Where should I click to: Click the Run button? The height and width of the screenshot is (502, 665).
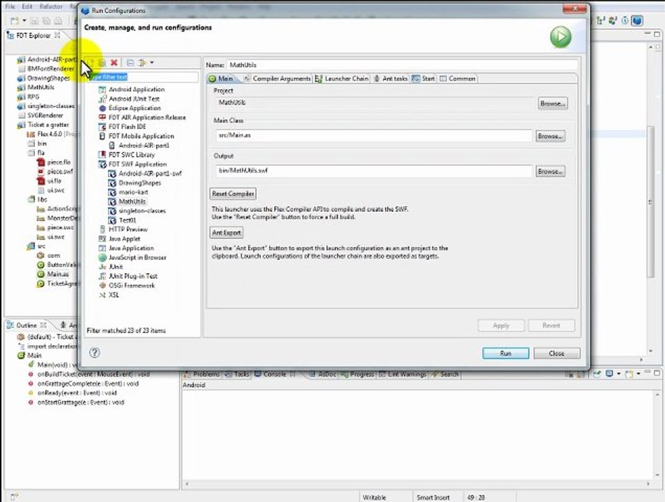505,353
